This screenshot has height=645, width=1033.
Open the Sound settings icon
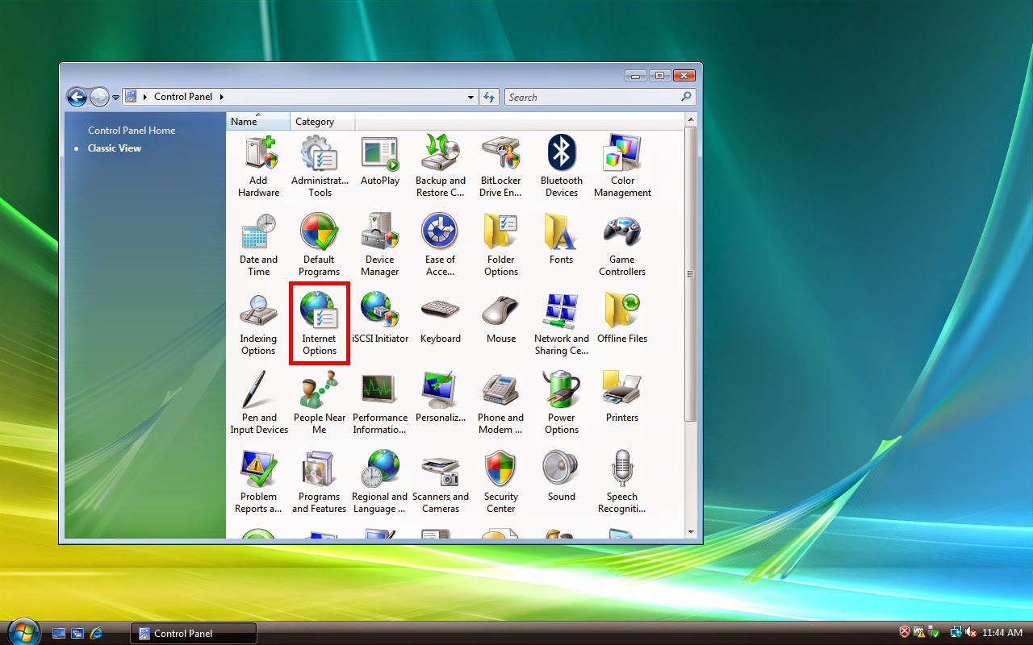(562, 477)
